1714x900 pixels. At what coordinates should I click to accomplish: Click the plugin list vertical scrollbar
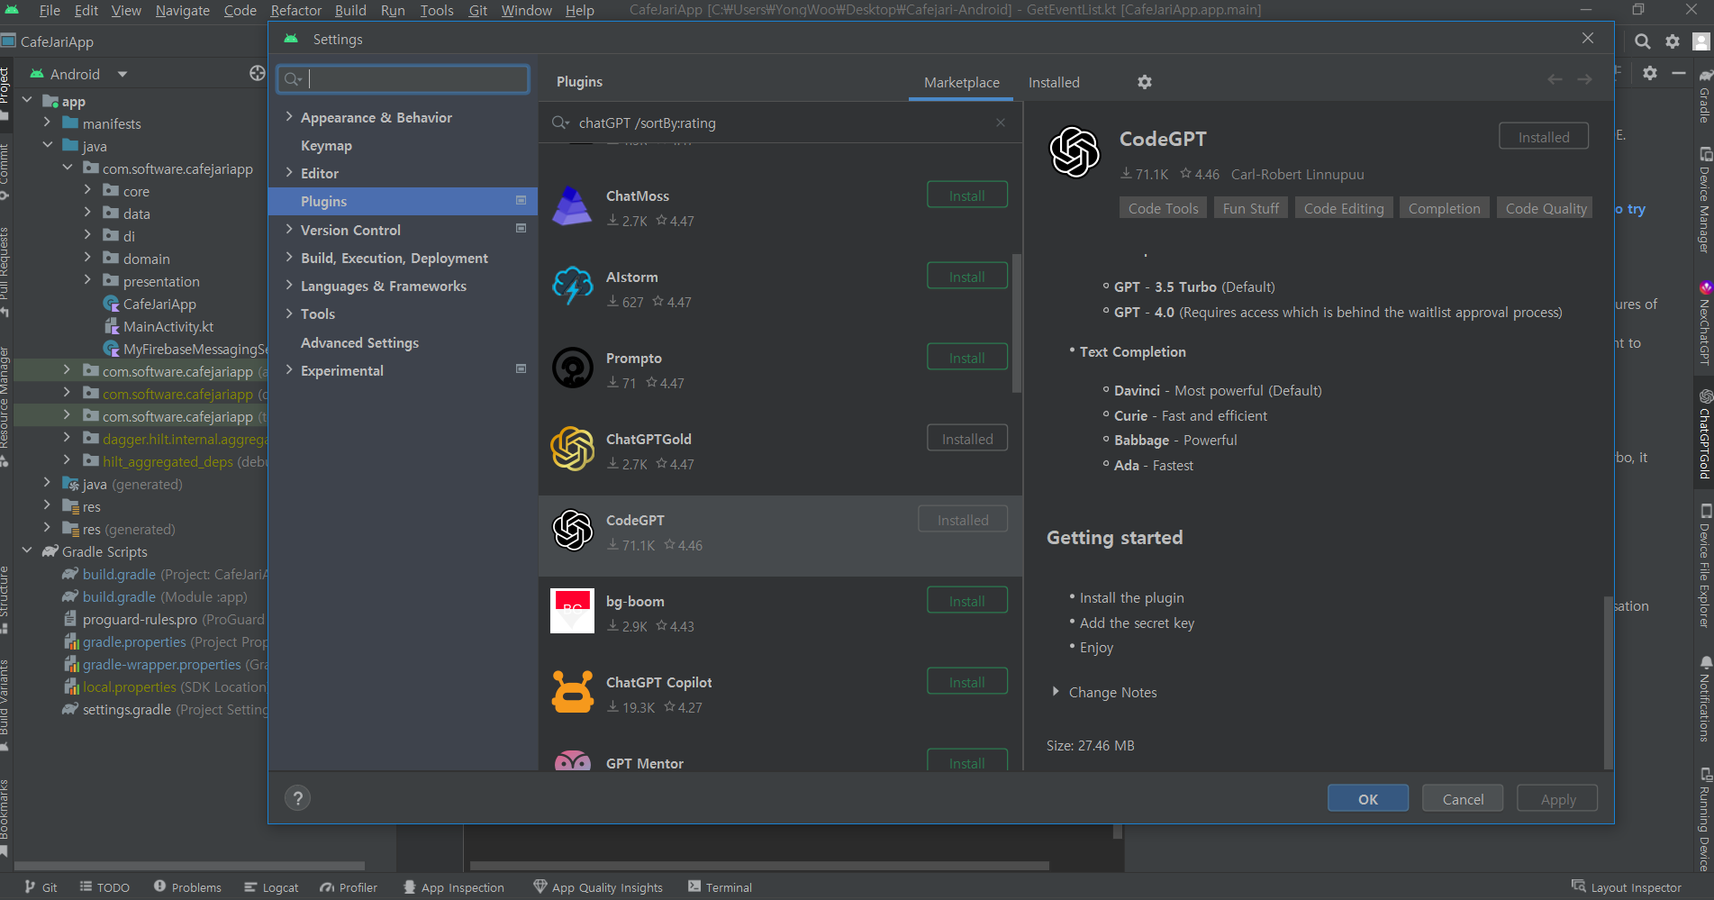point(1017,323)
